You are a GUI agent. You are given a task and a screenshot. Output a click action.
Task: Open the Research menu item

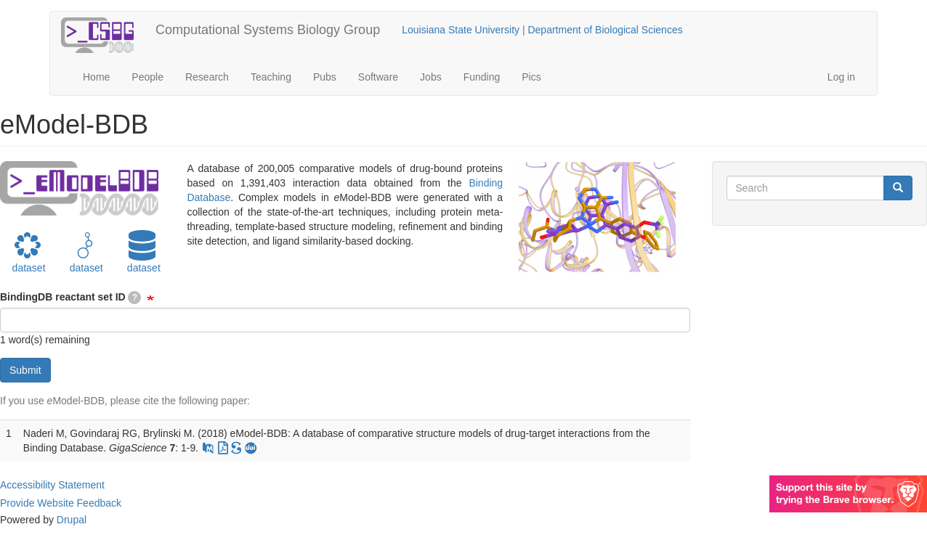[207, 77]
